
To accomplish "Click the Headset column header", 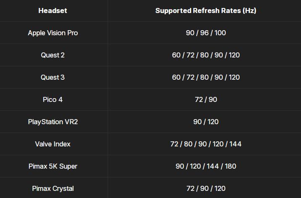I will (53, 10).
